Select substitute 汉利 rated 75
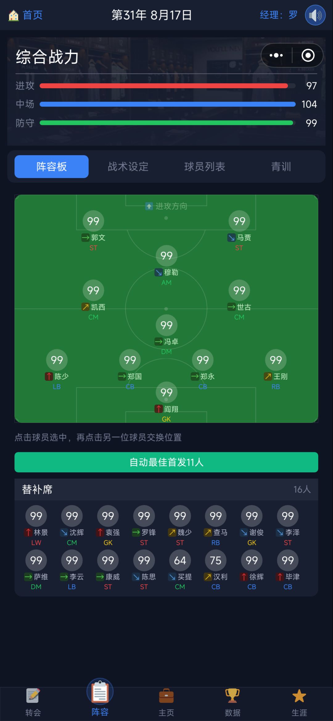 pyautogui.click(x=216, y=570)
